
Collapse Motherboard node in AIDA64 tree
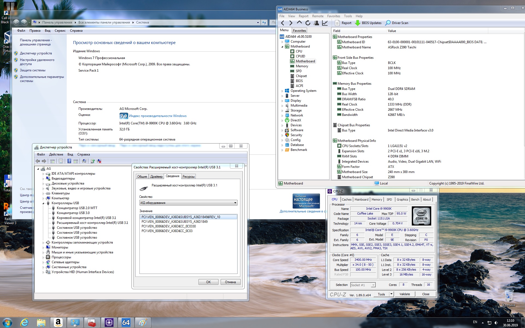pos(282,47)
